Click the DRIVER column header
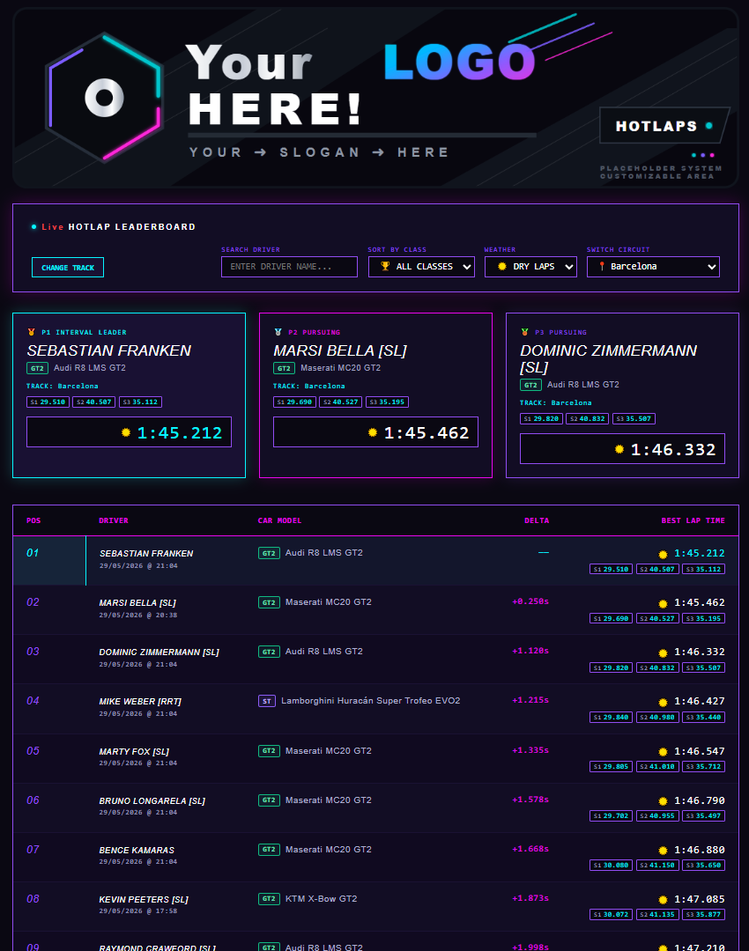Viewport: 749px width, 951px height. tap(114, 520)
